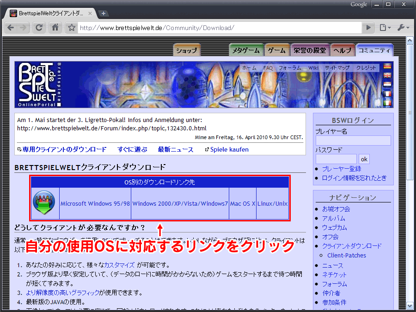This screenshot has height=312, width=416.
Task: Open Client-Patches in navigation
Action: pyautogui.click(x=347, y=255)
